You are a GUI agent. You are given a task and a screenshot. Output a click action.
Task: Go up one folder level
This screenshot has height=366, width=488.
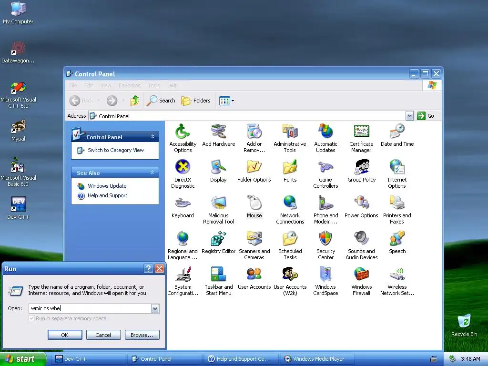click(x=135, y=101)
